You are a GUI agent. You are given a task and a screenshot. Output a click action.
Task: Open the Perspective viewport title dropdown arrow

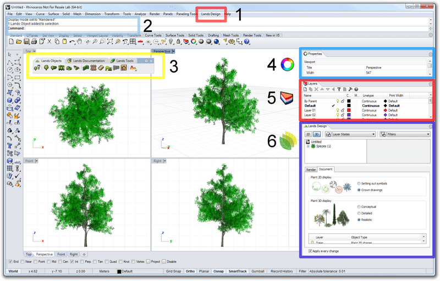[x=173, y=51]
